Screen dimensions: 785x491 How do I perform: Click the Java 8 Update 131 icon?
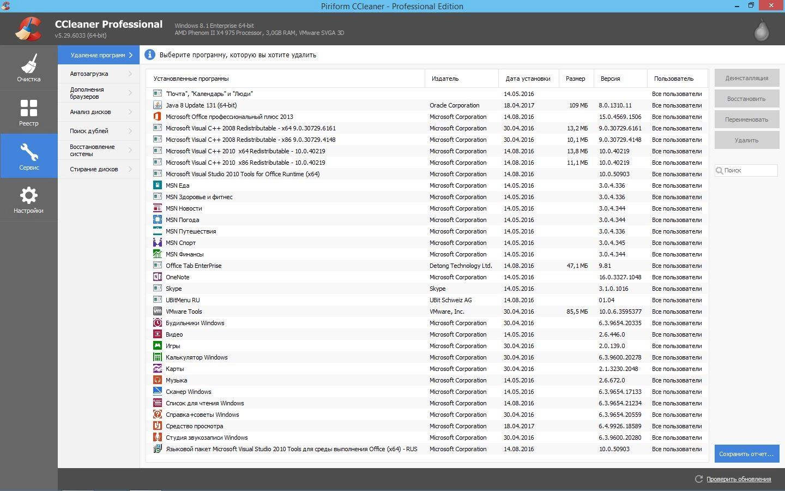158,105
